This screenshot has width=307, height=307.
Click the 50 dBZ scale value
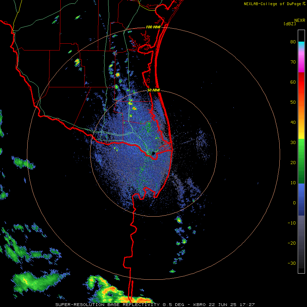(293, 102)
